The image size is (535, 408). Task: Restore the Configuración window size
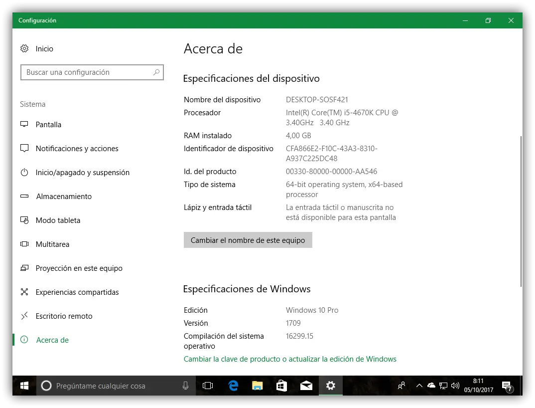pos(488,20)
